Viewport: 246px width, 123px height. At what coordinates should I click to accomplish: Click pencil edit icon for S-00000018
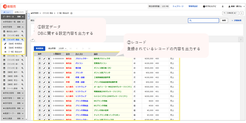pyautogui.click(x=45, y=115)
